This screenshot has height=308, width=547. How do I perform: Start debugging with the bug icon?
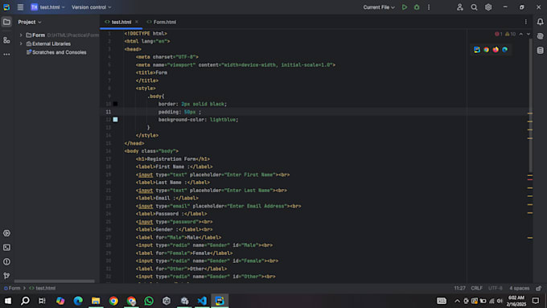click(417, 7)
